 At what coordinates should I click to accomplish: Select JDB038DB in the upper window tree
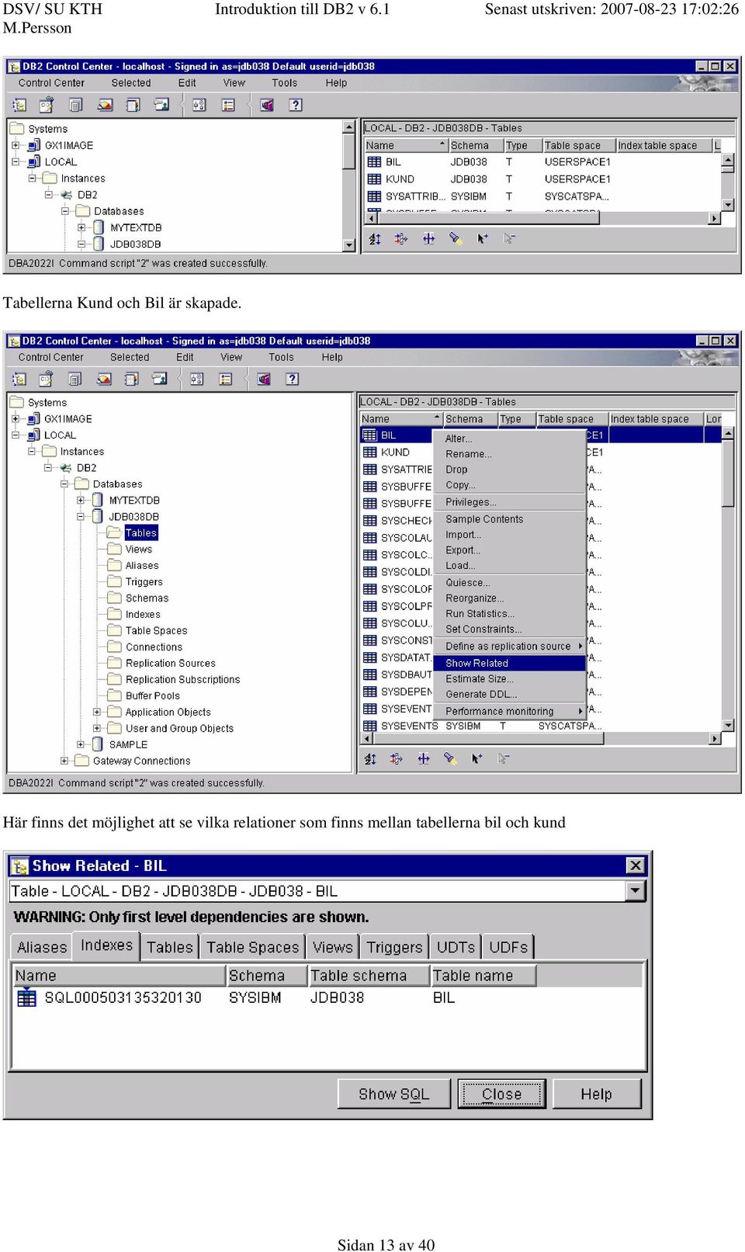click(136, 244)
